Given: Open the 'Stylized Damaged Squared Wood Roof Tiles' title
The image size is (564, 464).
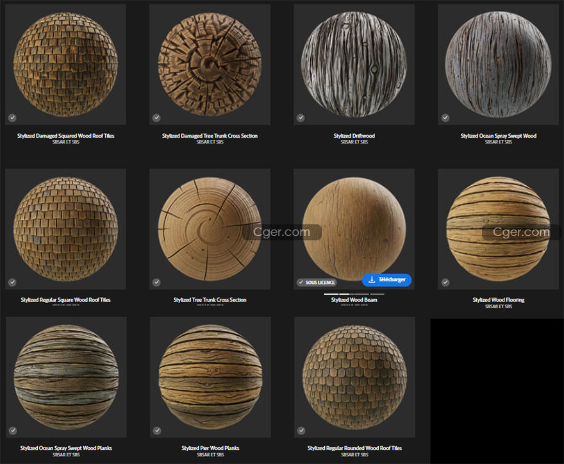Looking at the screenshot, I should (x=65, y=136).
